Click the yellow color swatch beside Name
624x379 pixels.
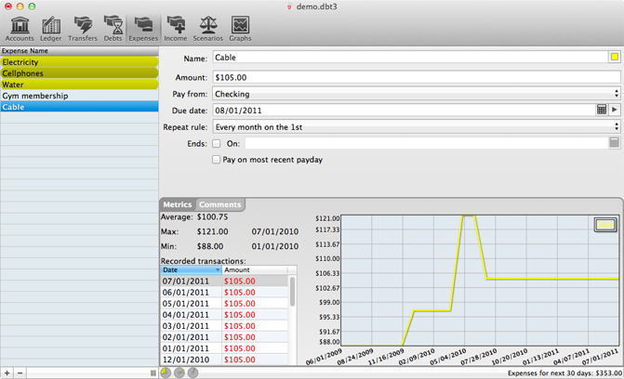(615, 58)
